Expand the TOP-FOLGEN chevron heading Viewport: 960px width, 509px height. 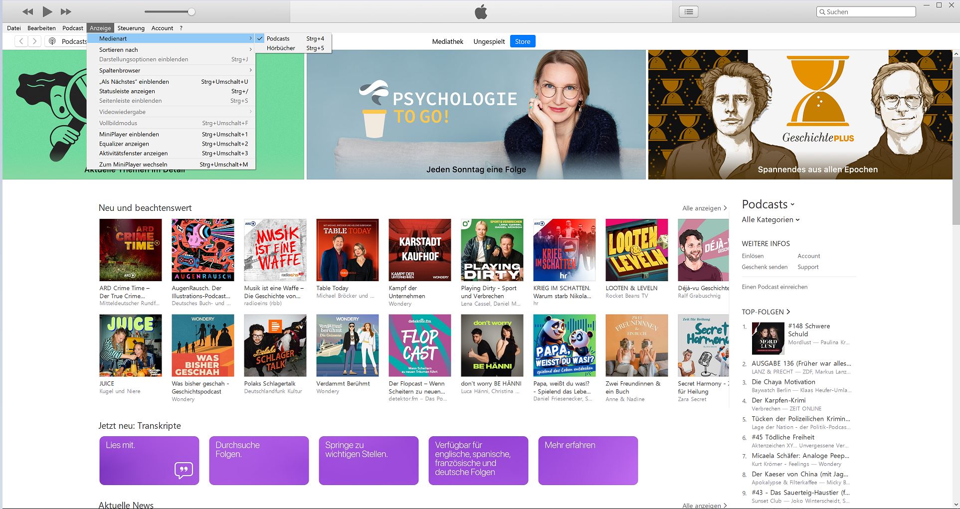tap(766, 312)
